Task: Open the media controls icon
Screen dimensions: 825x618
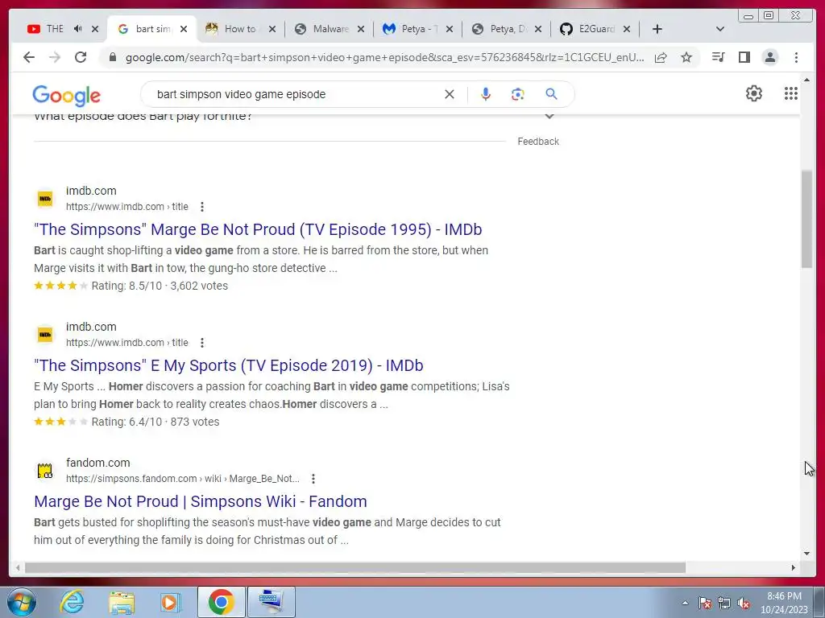Action: (718, 57)
